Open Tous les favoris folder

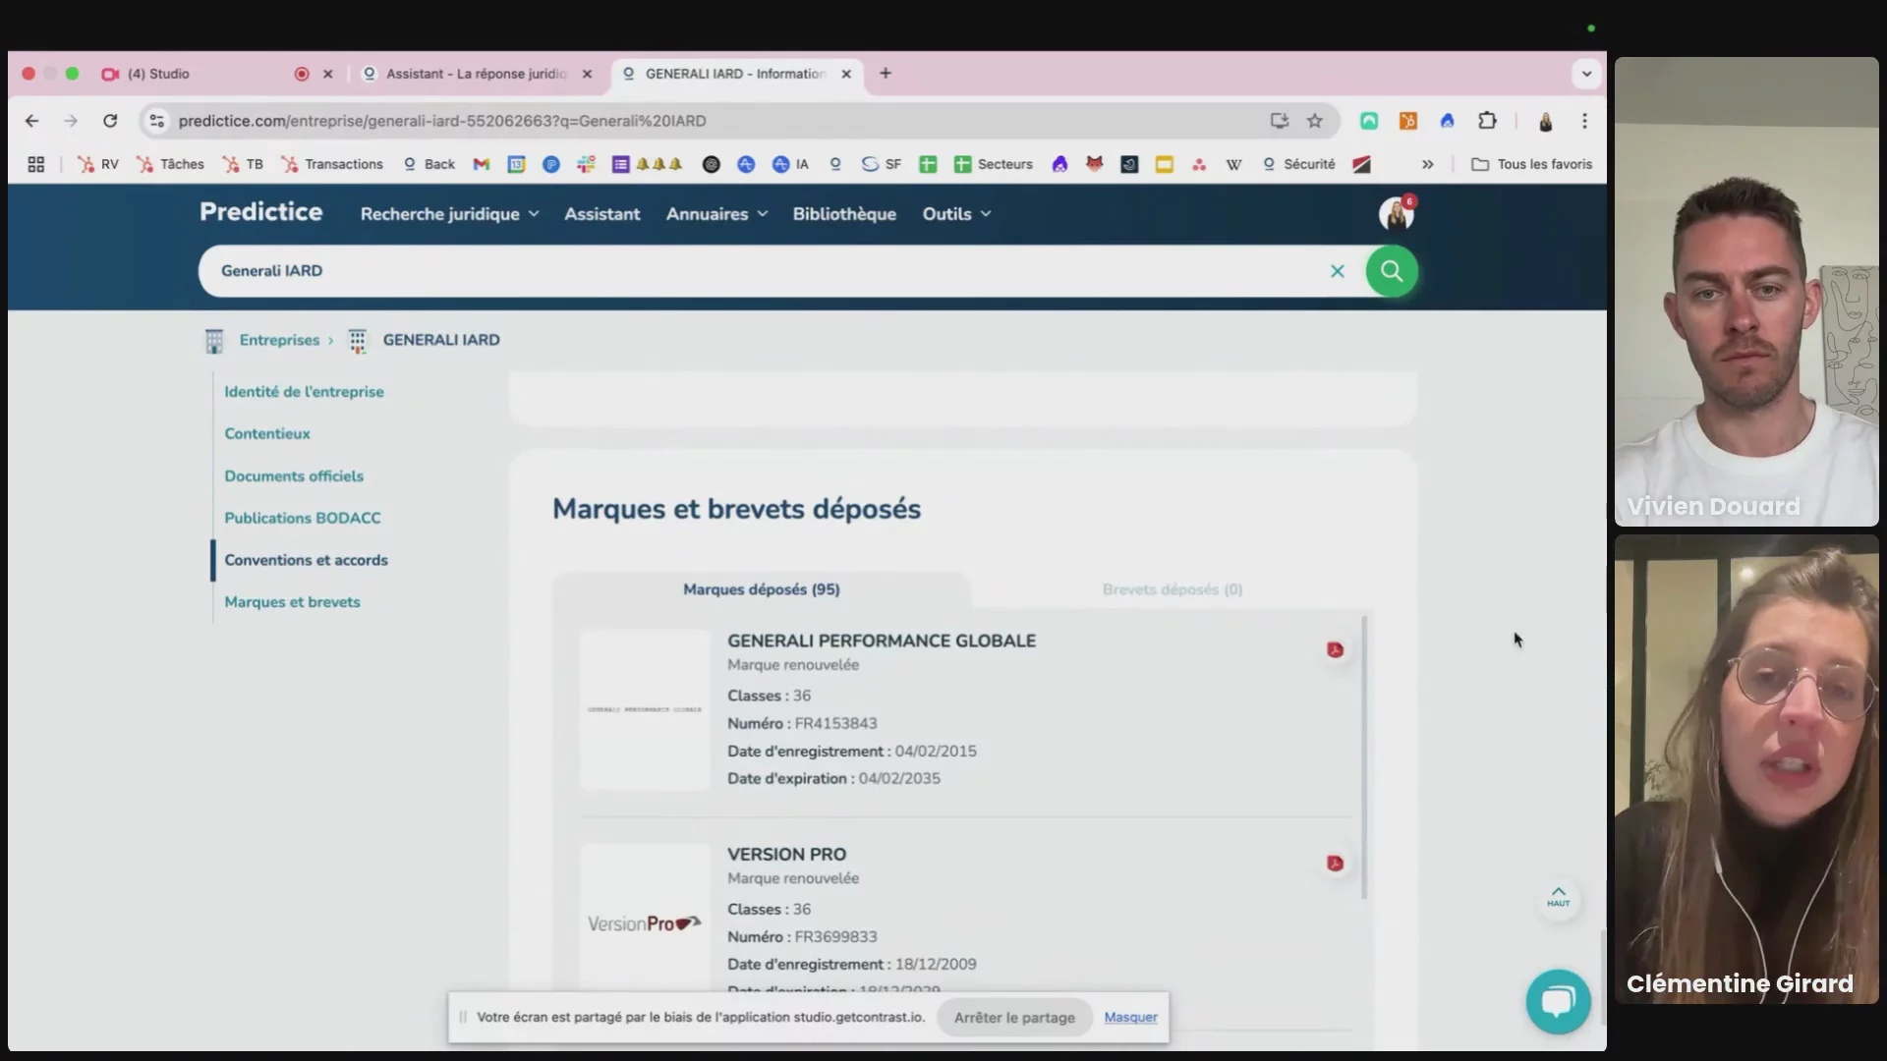pos(1531,164)
